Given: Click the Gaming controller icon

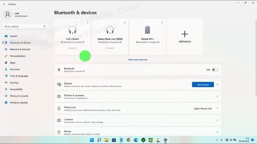Looking at the screenshot, I should pos(6,83).
